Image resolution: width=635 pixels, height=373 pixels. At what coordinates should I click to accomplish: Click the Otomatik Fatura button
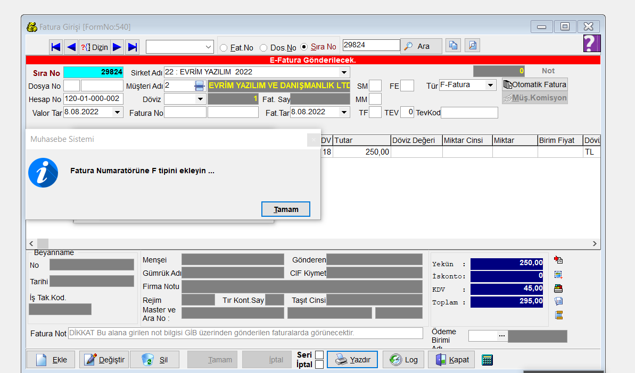coord(534,84)
